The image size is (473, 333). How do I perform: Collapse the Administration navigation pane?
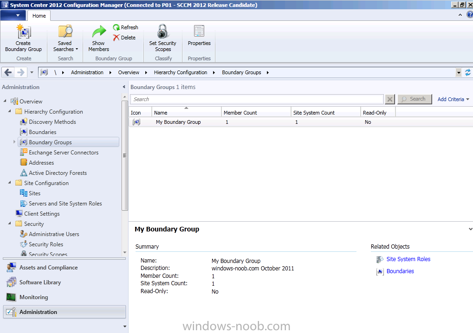[x=124, y=87]
